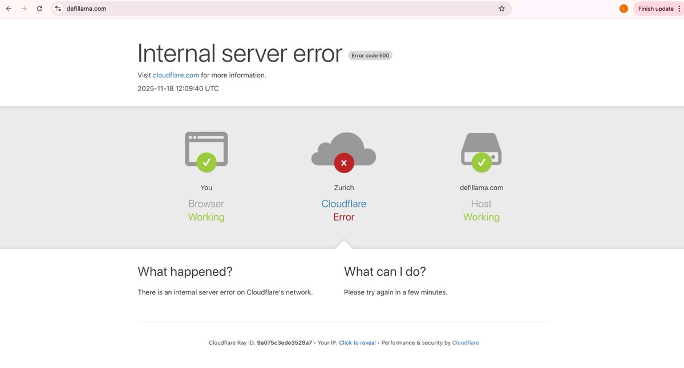This screenshot has width=684, height=368.
Task: Open the orange profile avatar
Action: pos(624,9)
